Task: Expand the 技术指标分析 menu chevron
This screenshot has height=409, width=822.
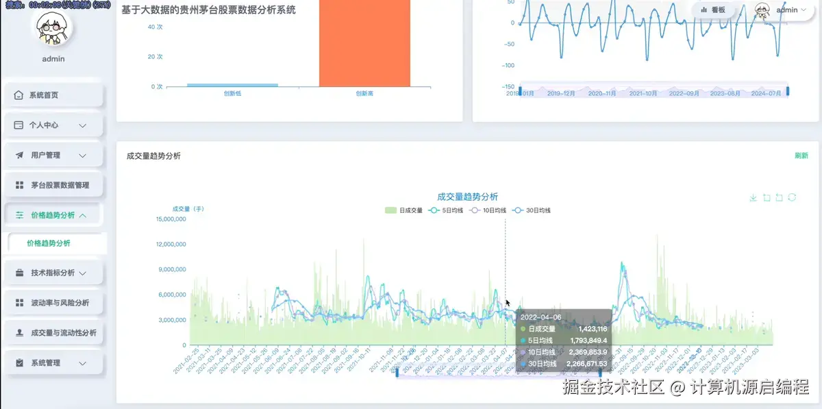Action: [x=83, y=273]
